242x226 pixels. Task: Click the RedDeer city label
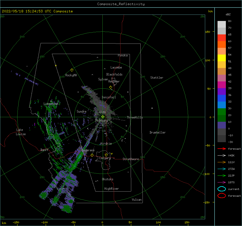coord(114,81)
